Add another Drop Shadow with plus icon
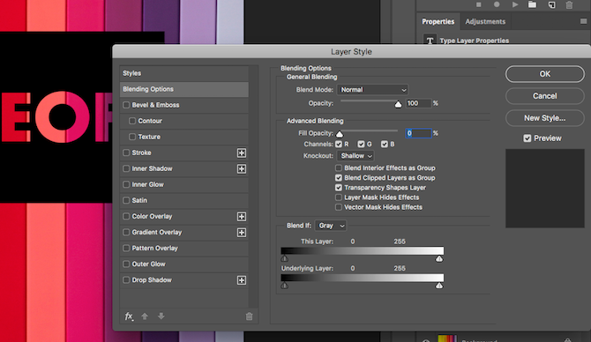 point(242,280)
